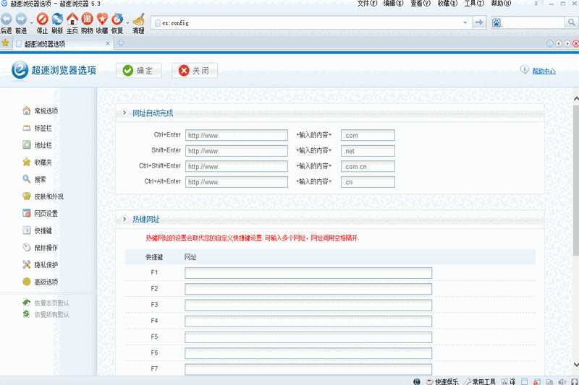Select 皮肤和外观 in the options sidebar
The image size is (579, 385).
[x=48, y=196]
